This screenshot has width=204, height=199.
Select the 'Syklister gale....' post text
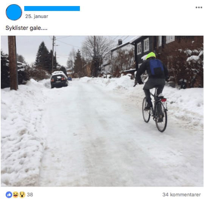tap(26, 28)
